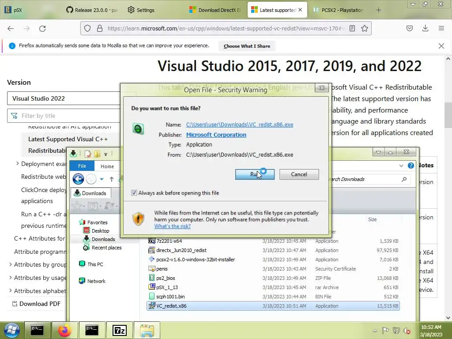Screen dimensions: 452x339
Task: Expand Attributes alphabetical tree item
Action: coord(11,290)
